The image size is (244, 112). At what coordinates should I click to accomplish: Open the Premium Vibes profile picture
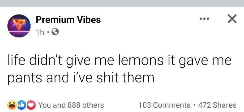tap(18, 26)
